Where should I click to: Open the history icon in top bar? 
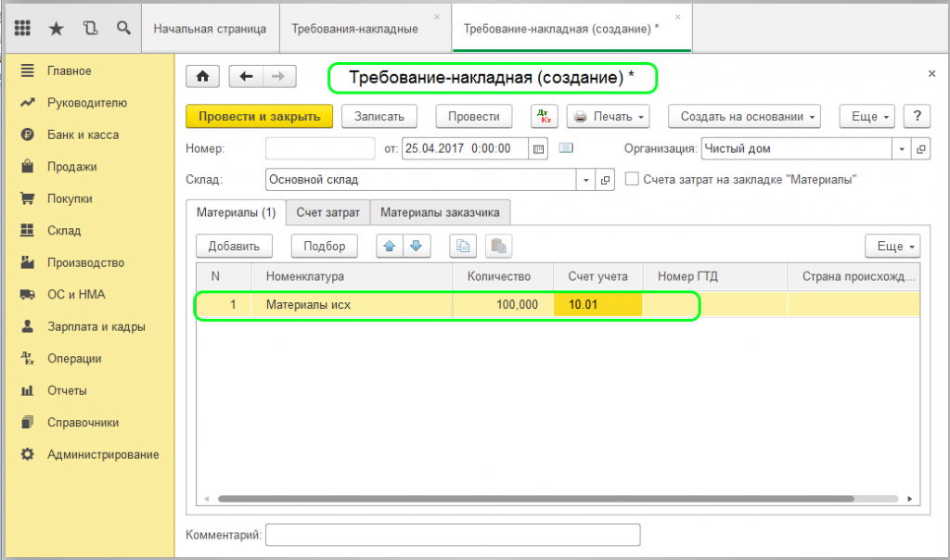(90, 28)
